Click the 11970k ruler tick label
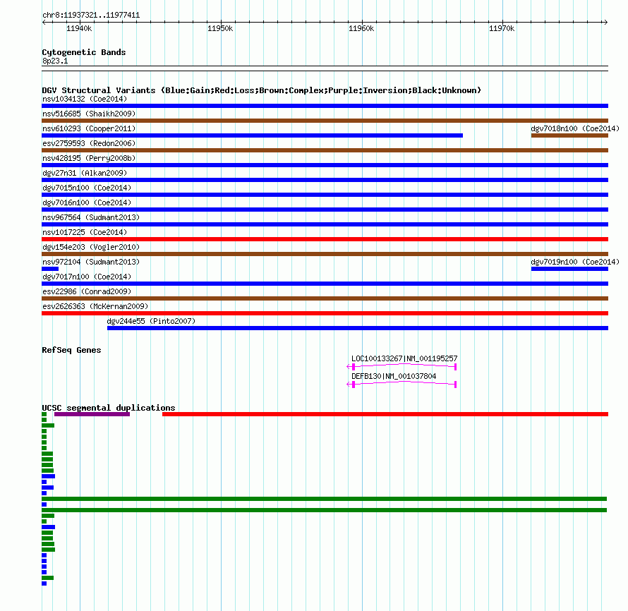 [502, 28]
